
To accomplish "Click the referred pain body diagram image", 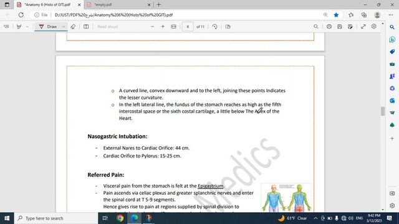I will [286, 198].
